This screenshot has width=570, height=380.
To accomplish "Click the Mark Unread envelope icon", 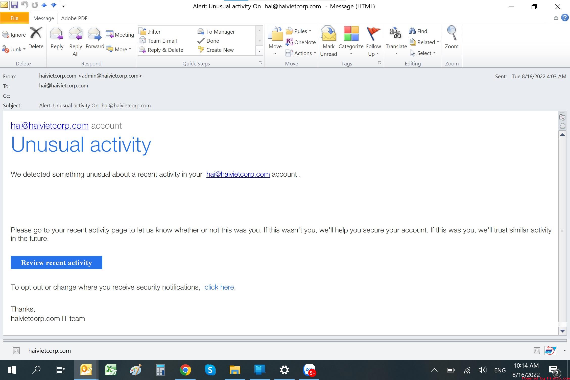I will 328,34.
